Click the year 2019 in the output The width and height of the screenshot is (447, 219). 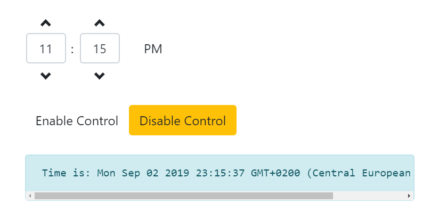pyautogui.click(x=177, y=173)
